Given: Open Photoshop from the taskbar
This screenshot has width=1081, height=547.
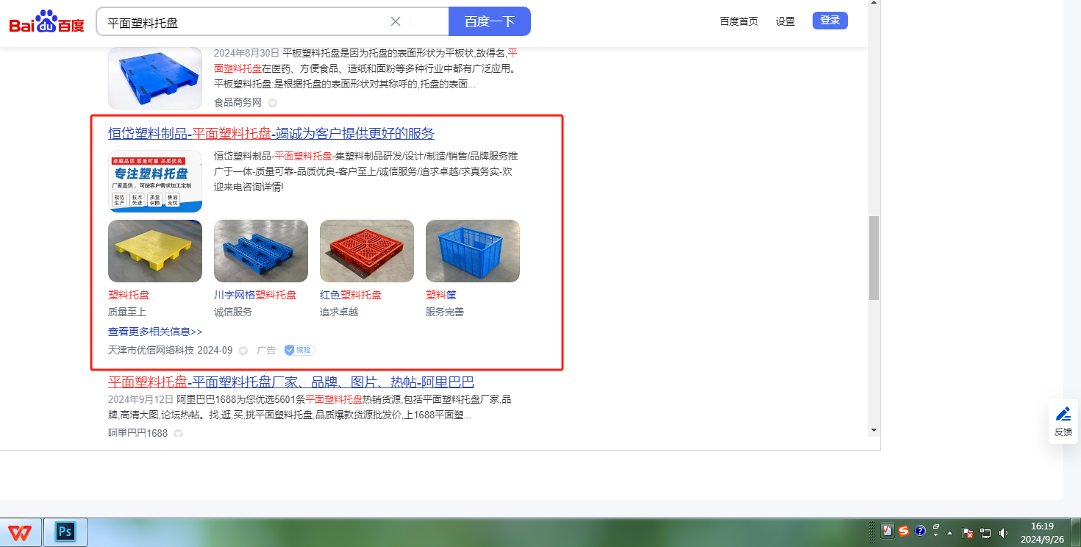Looking at the screenshot, I should (65, 532).
